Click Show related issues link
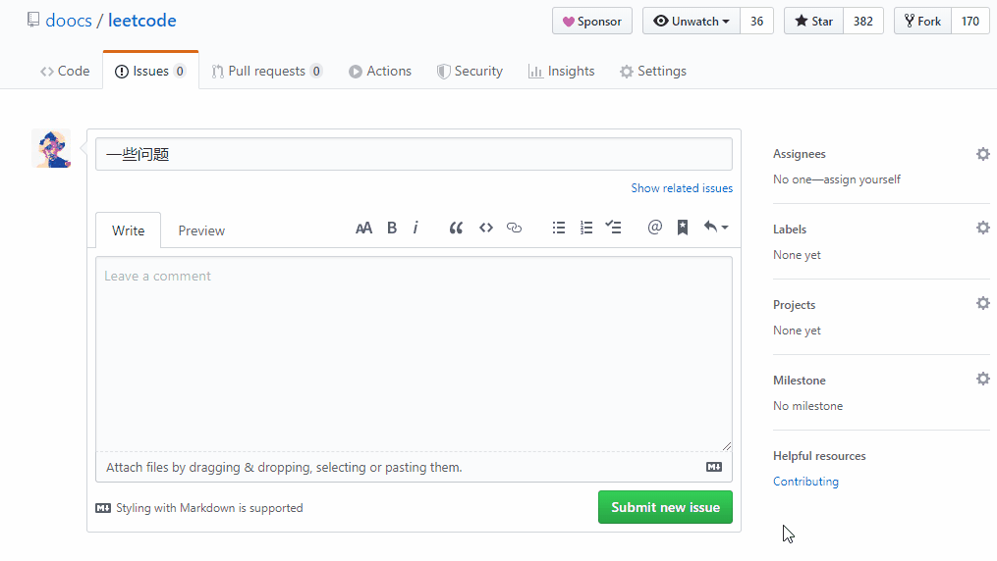Screen dimensions: 997x561 [682, 188]
